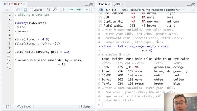Screen dimensions: 197x111
Task: Click 'starwars' on editor line 5
Action: 22,31
